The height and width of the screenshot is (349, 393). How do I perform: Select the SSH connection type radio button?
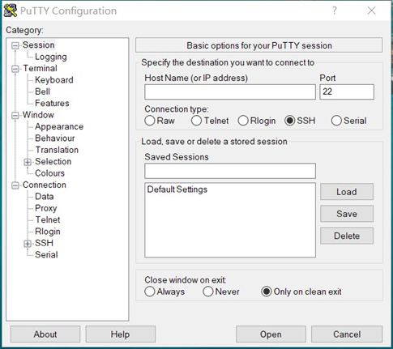(289, 121)
